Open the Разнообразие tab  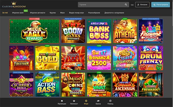pos(94,13)
